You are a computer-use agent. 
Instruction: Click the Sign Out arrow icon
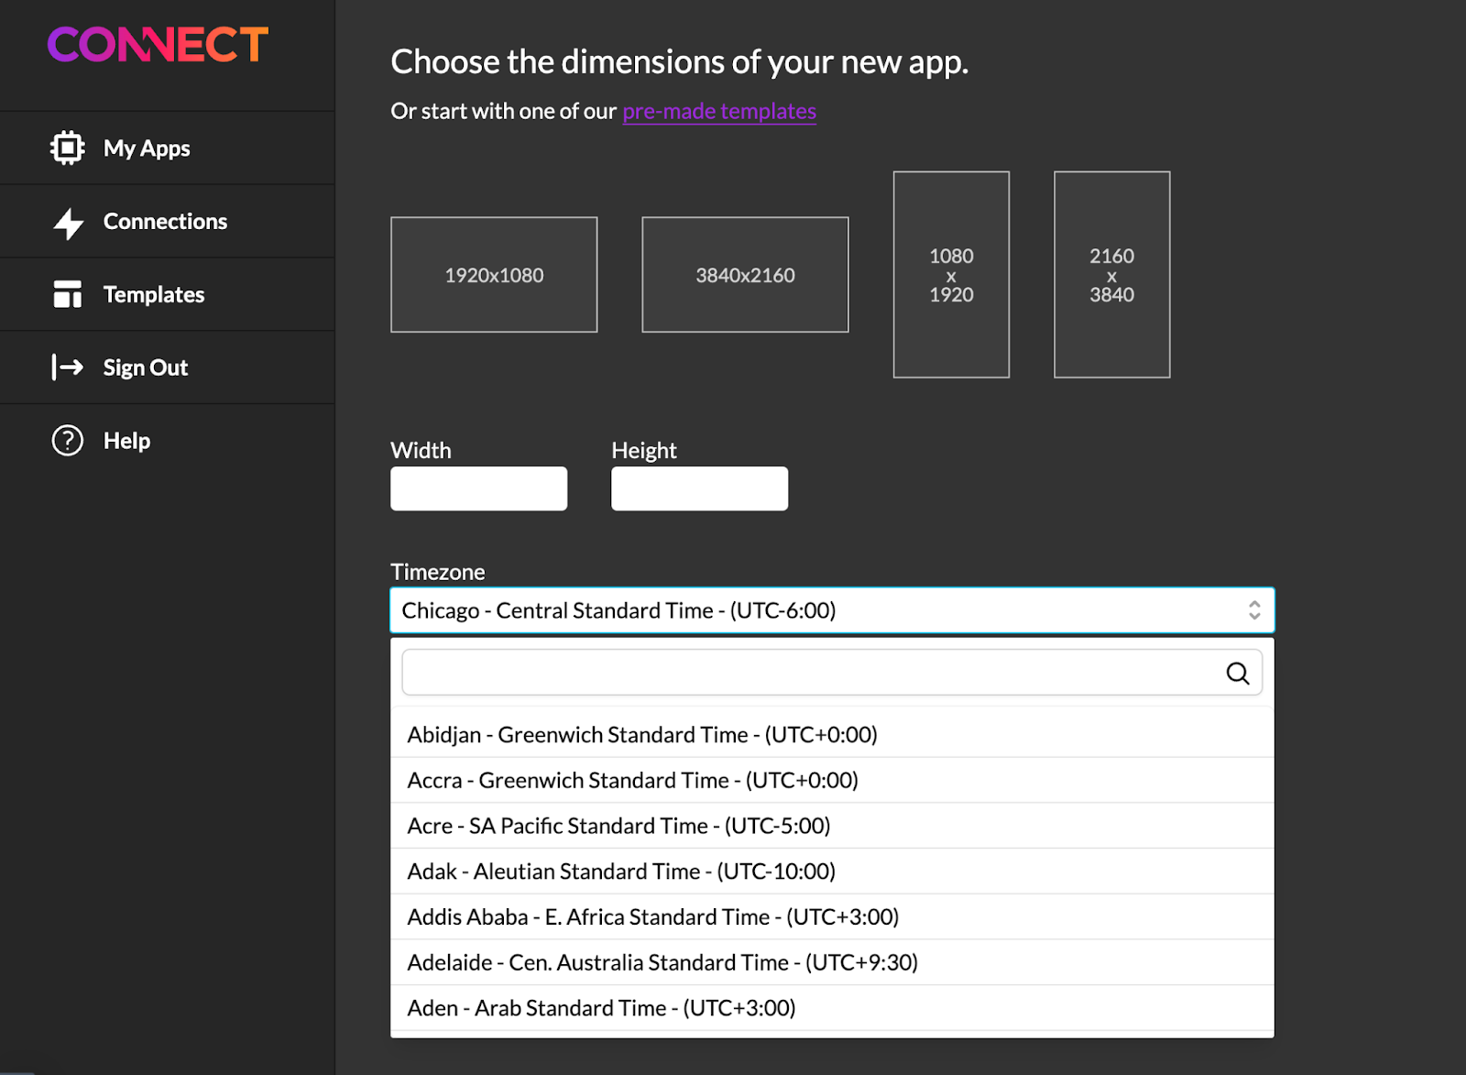click(67, 367)
